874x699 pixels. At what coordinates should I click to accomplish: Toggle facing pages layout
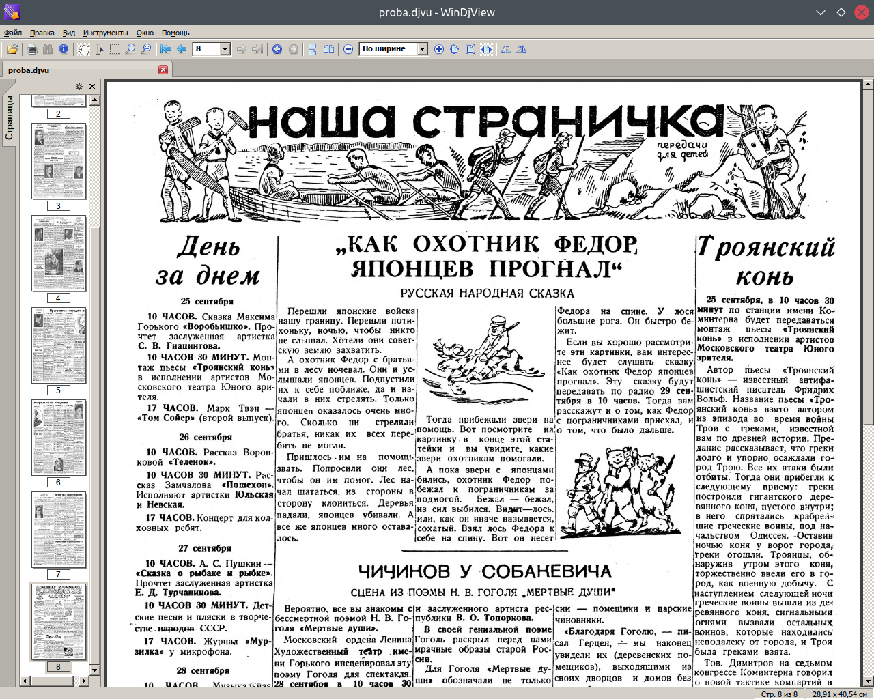click(328, 49)
